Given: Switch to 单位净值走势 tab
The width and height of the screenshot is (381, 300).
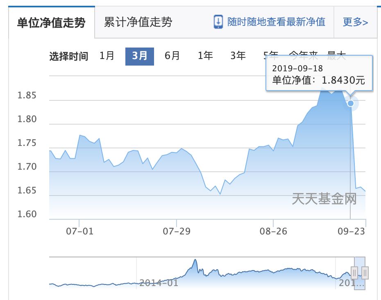Looking at the screenshot, I should [x=51, y=23].
